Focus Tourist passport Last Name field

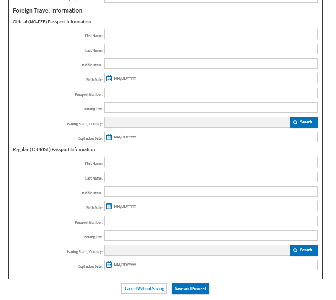pos(211,177)
